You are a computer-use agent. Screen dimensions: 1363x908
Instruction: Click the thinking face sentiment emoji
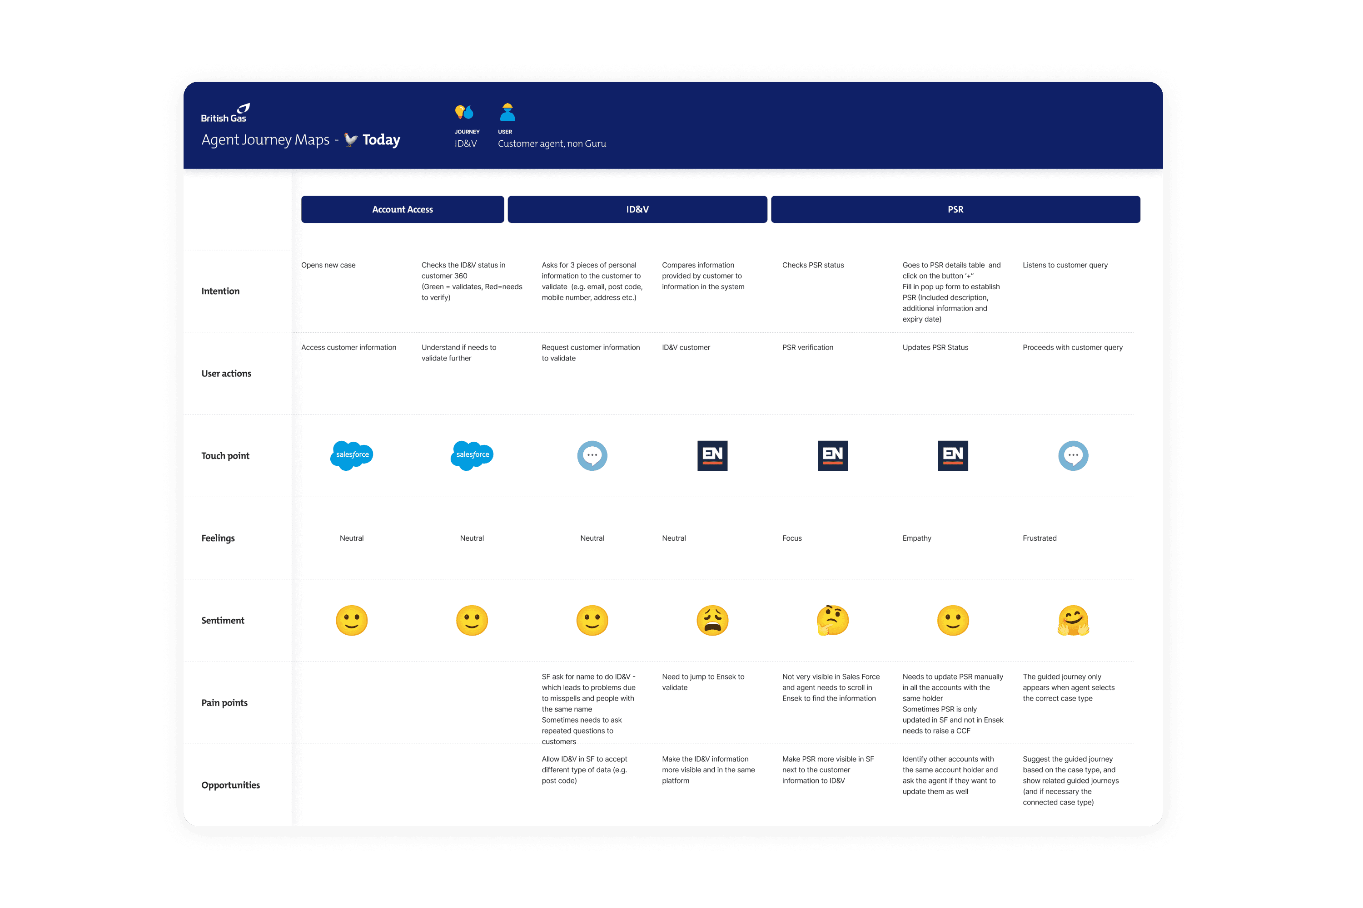[x=832, y=620]
